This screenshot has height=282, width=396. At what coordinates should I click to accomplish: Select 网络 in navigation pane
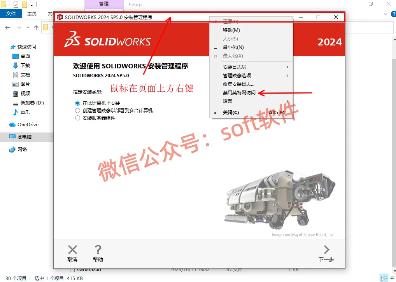pos(22,149)
